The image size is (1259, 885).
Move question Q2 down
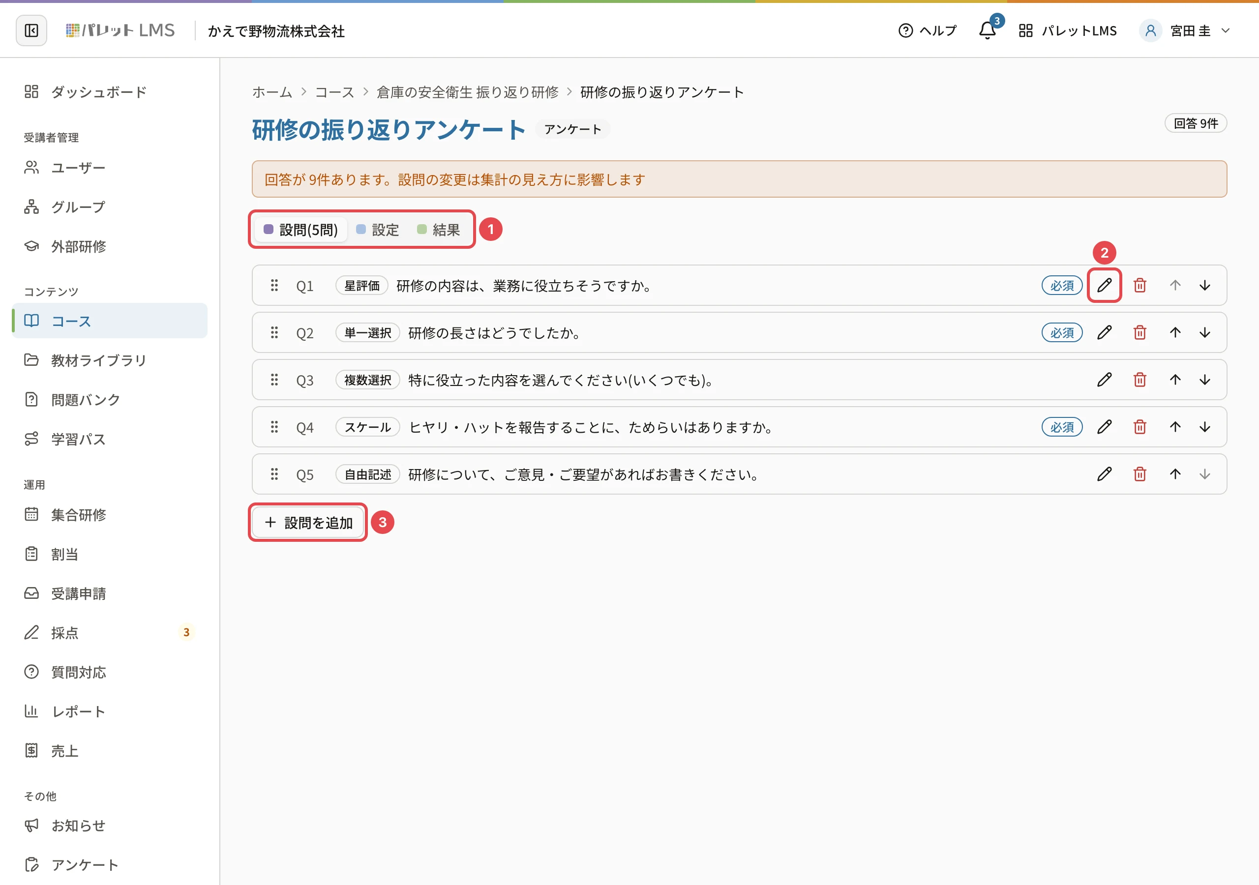[x=1205, y=332]
